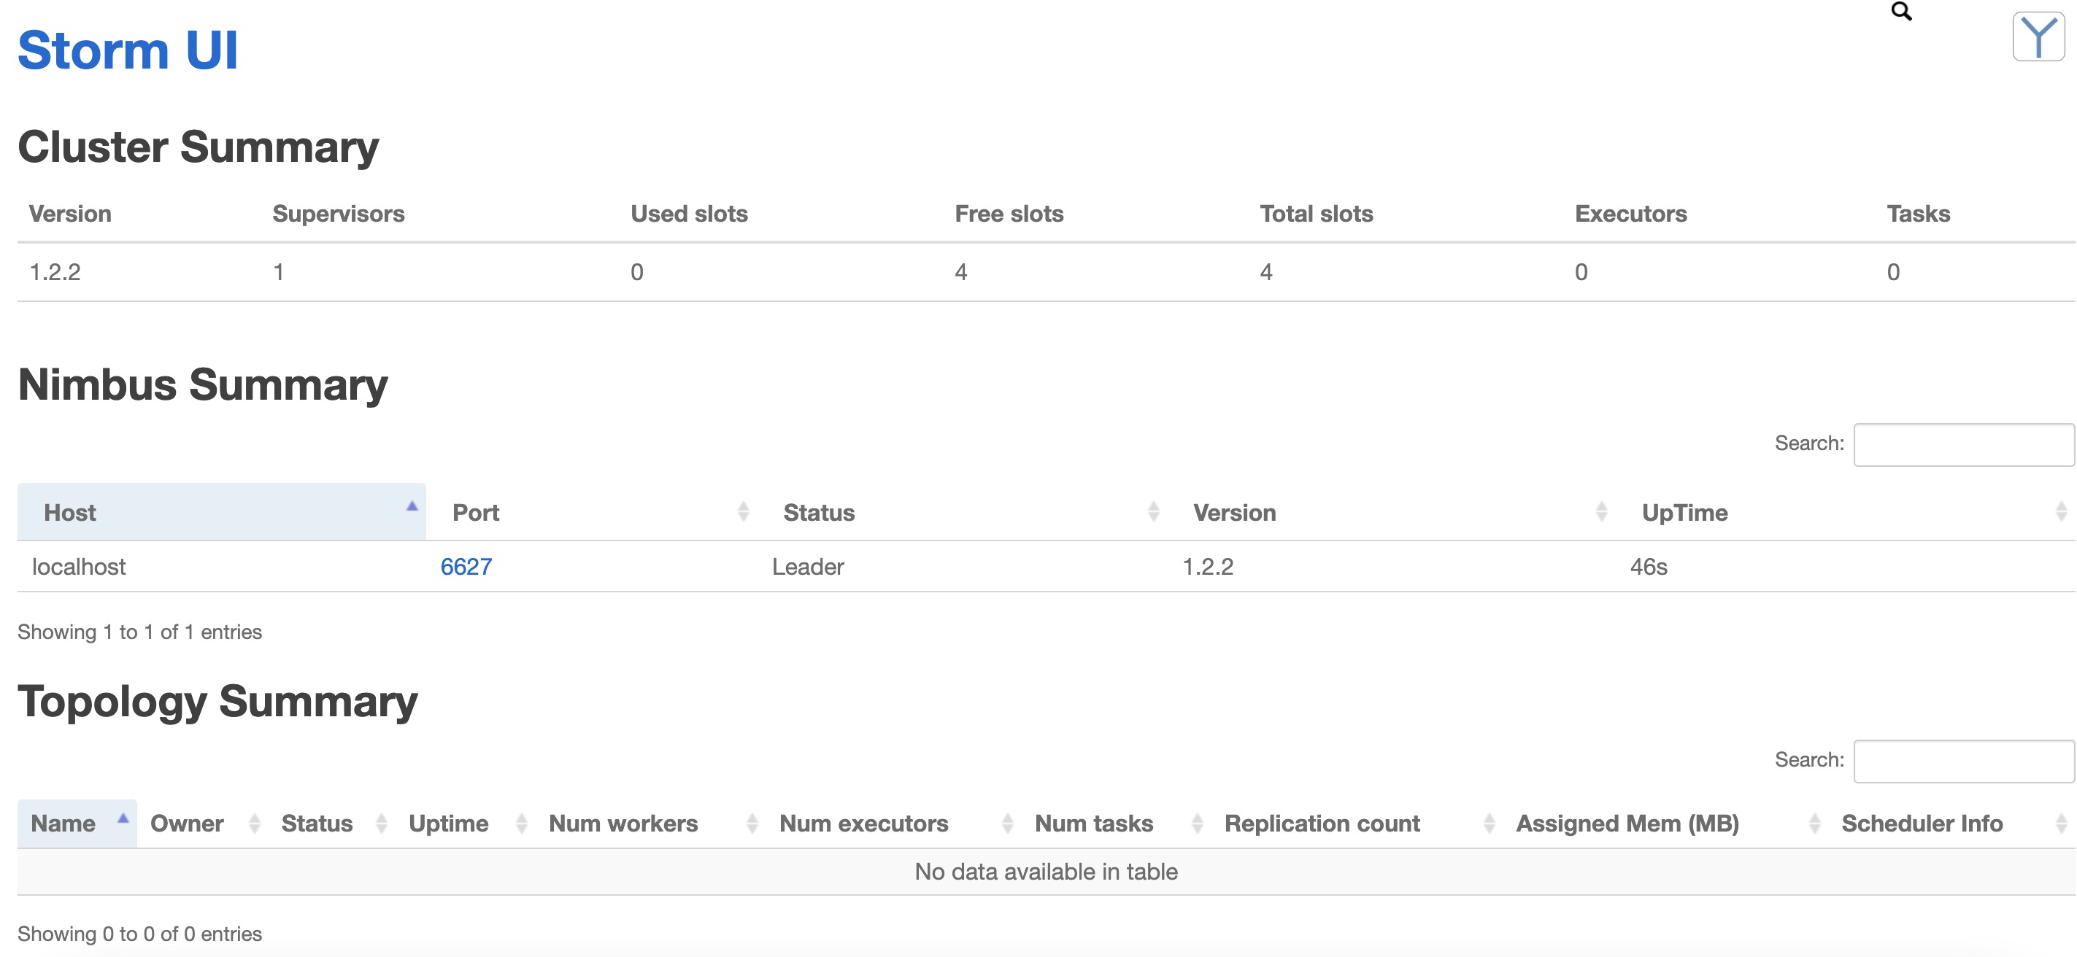Select the localhost host cell
The image size is (2077, 957).
pos(79,566)
